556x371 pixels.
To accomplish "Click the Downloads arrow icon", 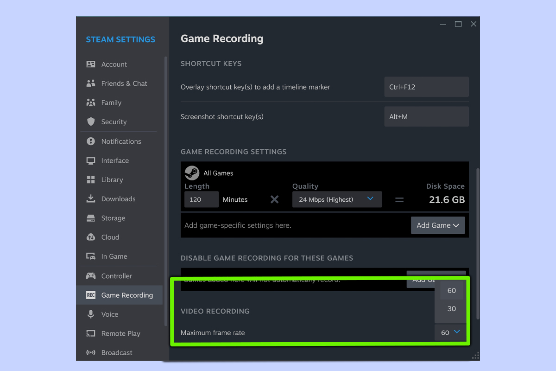I will pos(91,198).
